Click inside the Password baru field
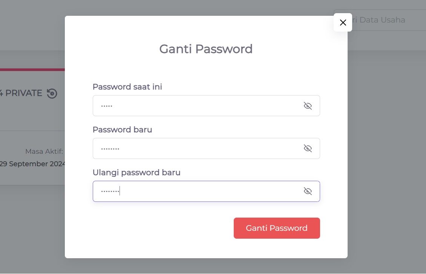Viewport: 426px width, 274px height. tap(200, 148)
